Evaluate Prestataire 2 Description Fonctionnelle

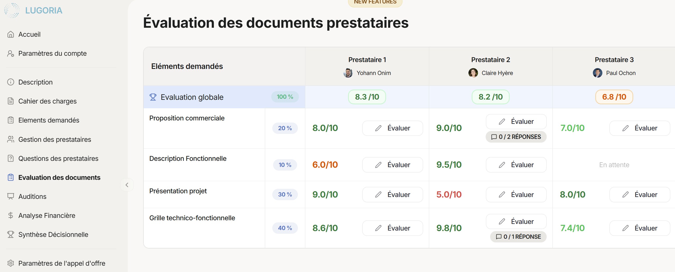(x=516, y=165)
